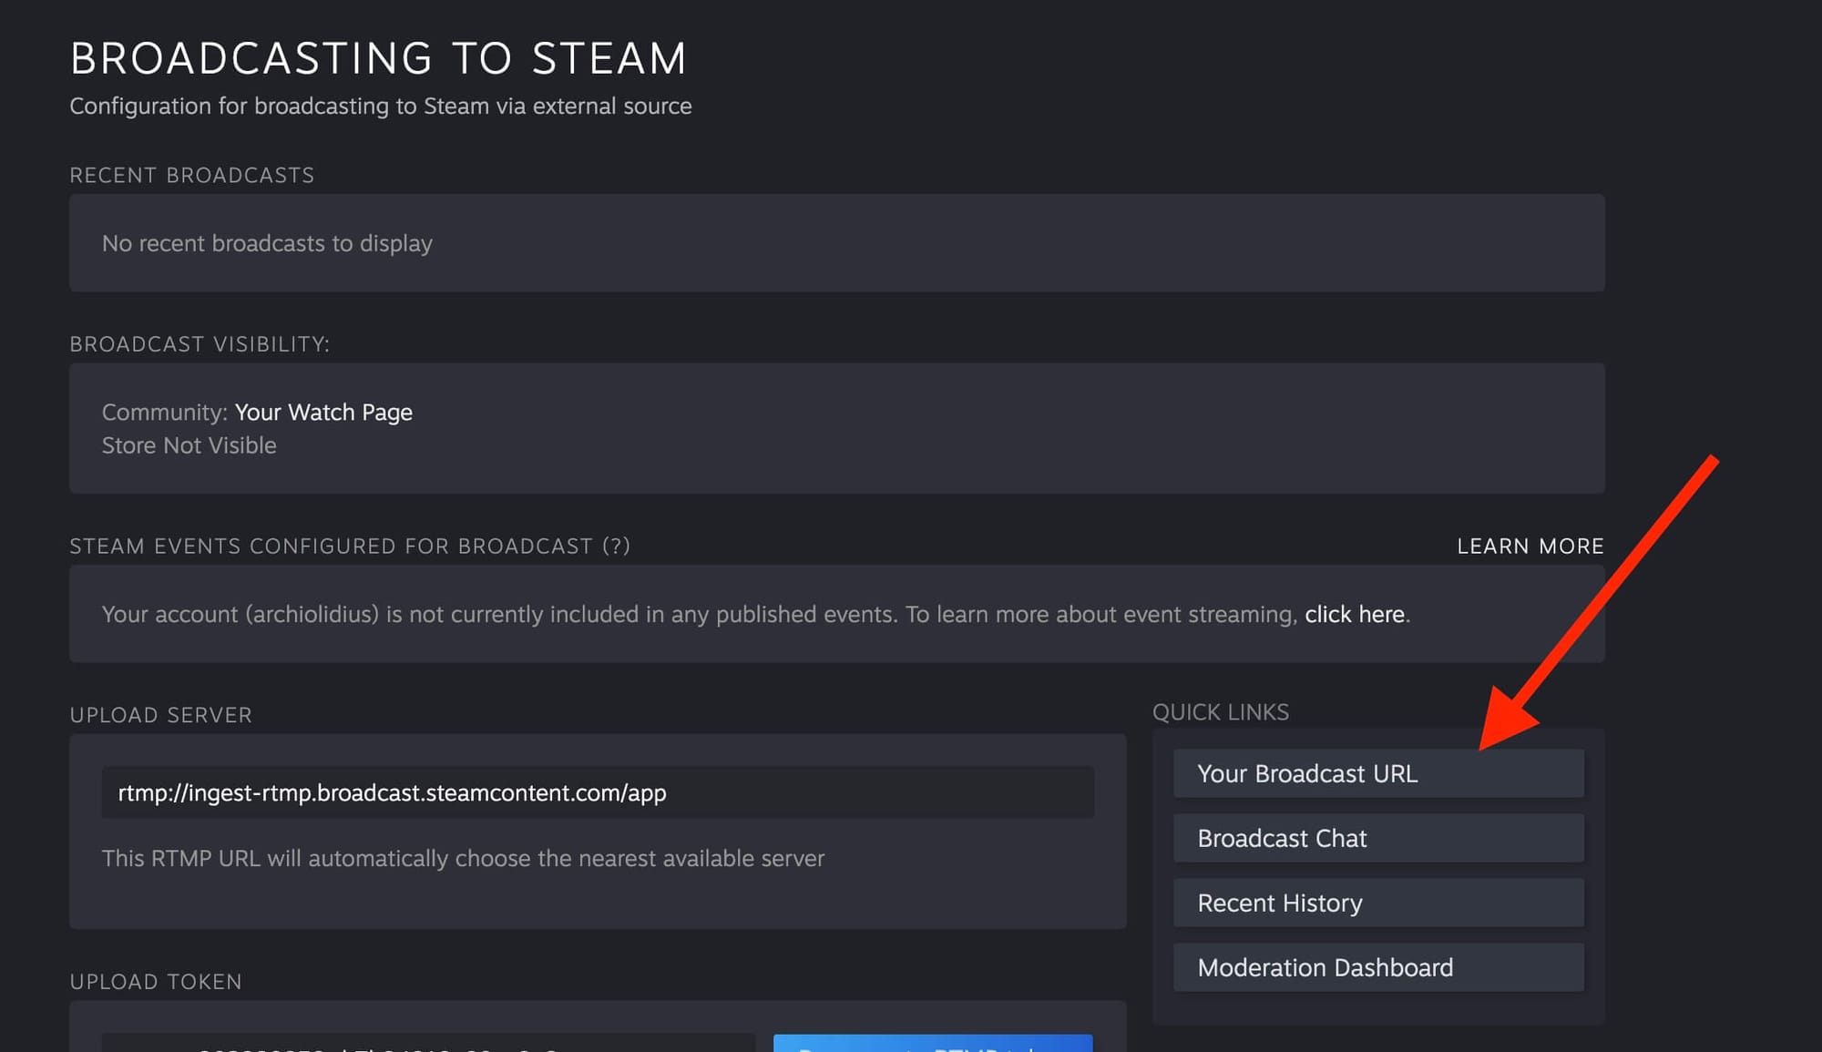Select the RTMP upload server URL field
Image resolution: width=1822 pixels, height=1052 pixels.
point(597,792)
